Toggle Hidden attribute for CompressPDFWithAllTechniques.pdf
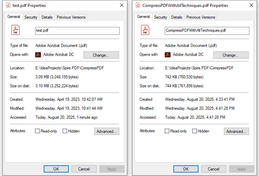The width and height of the screenshot is (259, 176). coord(194,131)
